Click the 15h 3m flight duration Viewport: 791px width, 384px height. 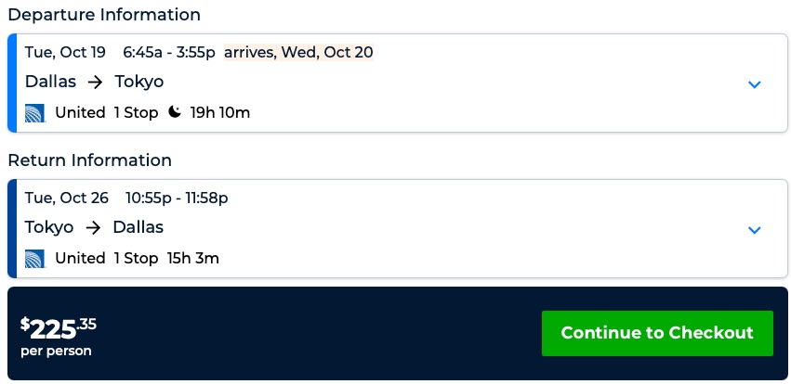(193, 259)
